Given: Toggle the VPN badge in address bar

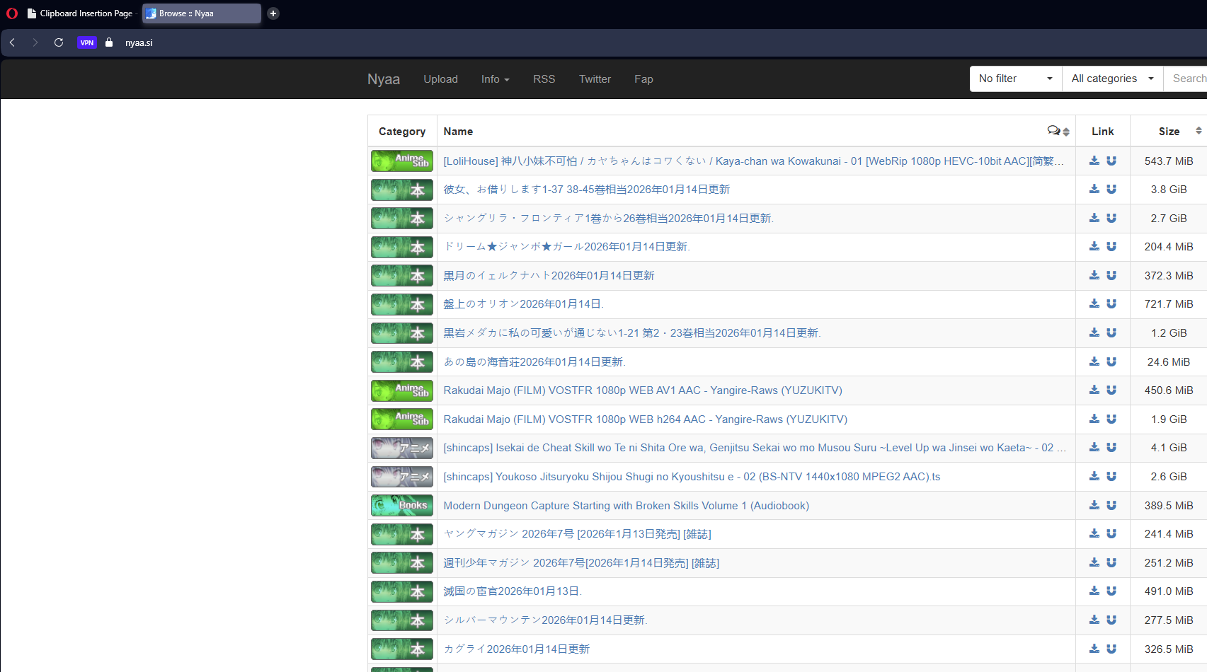Looking at the screenshot, I should tap(86, 42).
